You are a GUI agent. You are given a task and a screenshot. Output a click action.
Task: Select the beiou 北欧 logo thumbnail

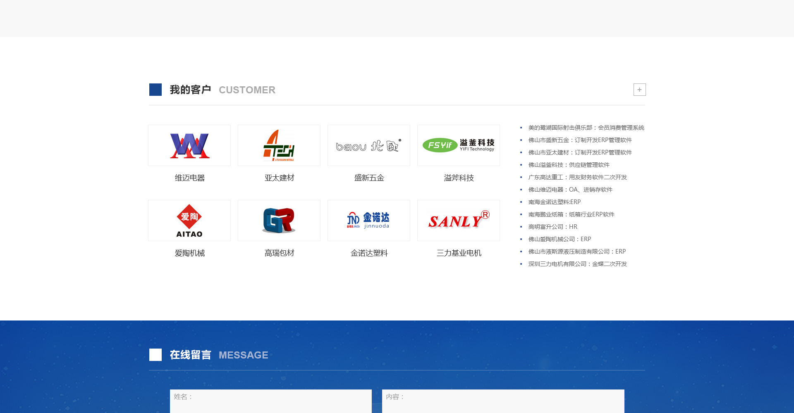coord(369,145)
